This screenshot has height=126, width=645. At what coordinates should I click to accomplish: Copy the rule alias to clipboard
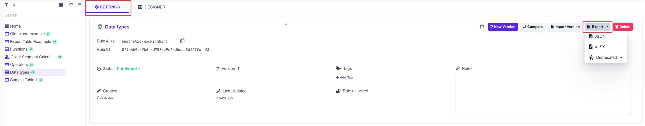182,41
